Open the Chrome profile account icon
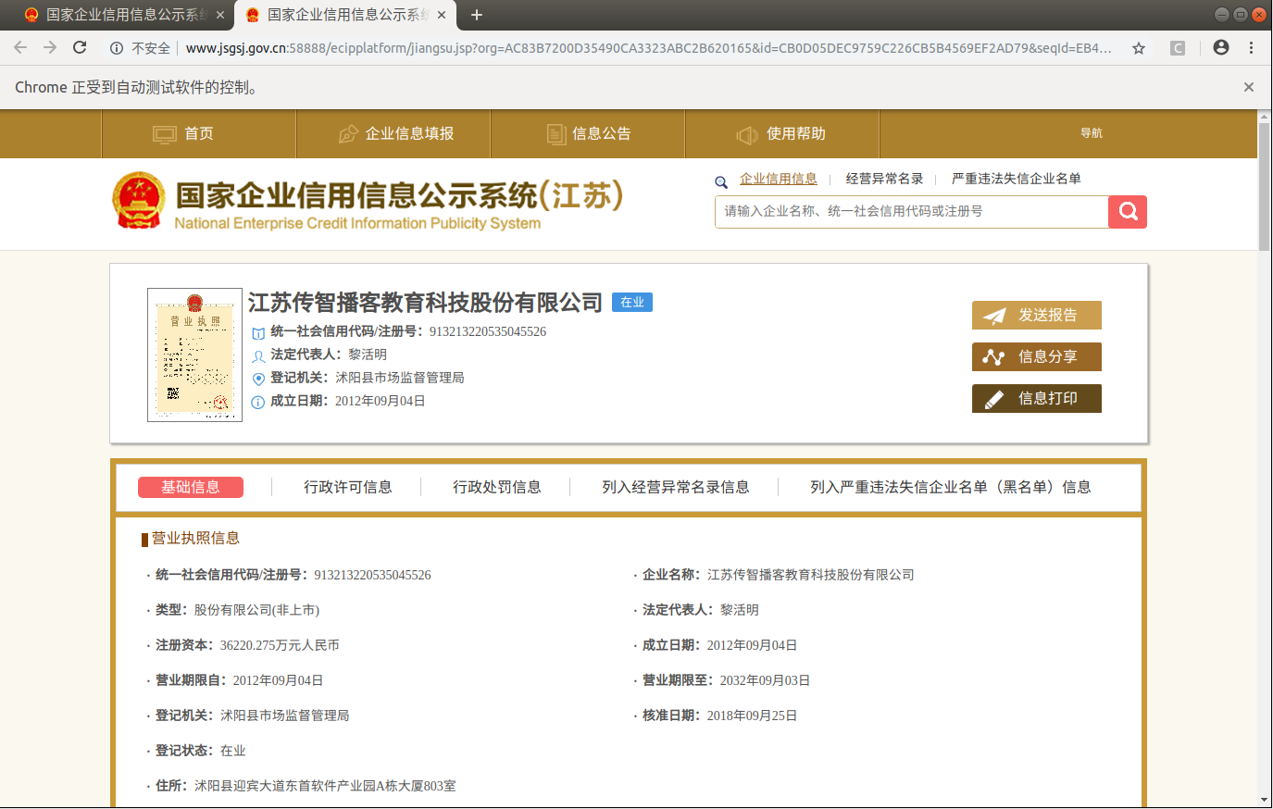1273x809 pixels. coord(1221,47)
